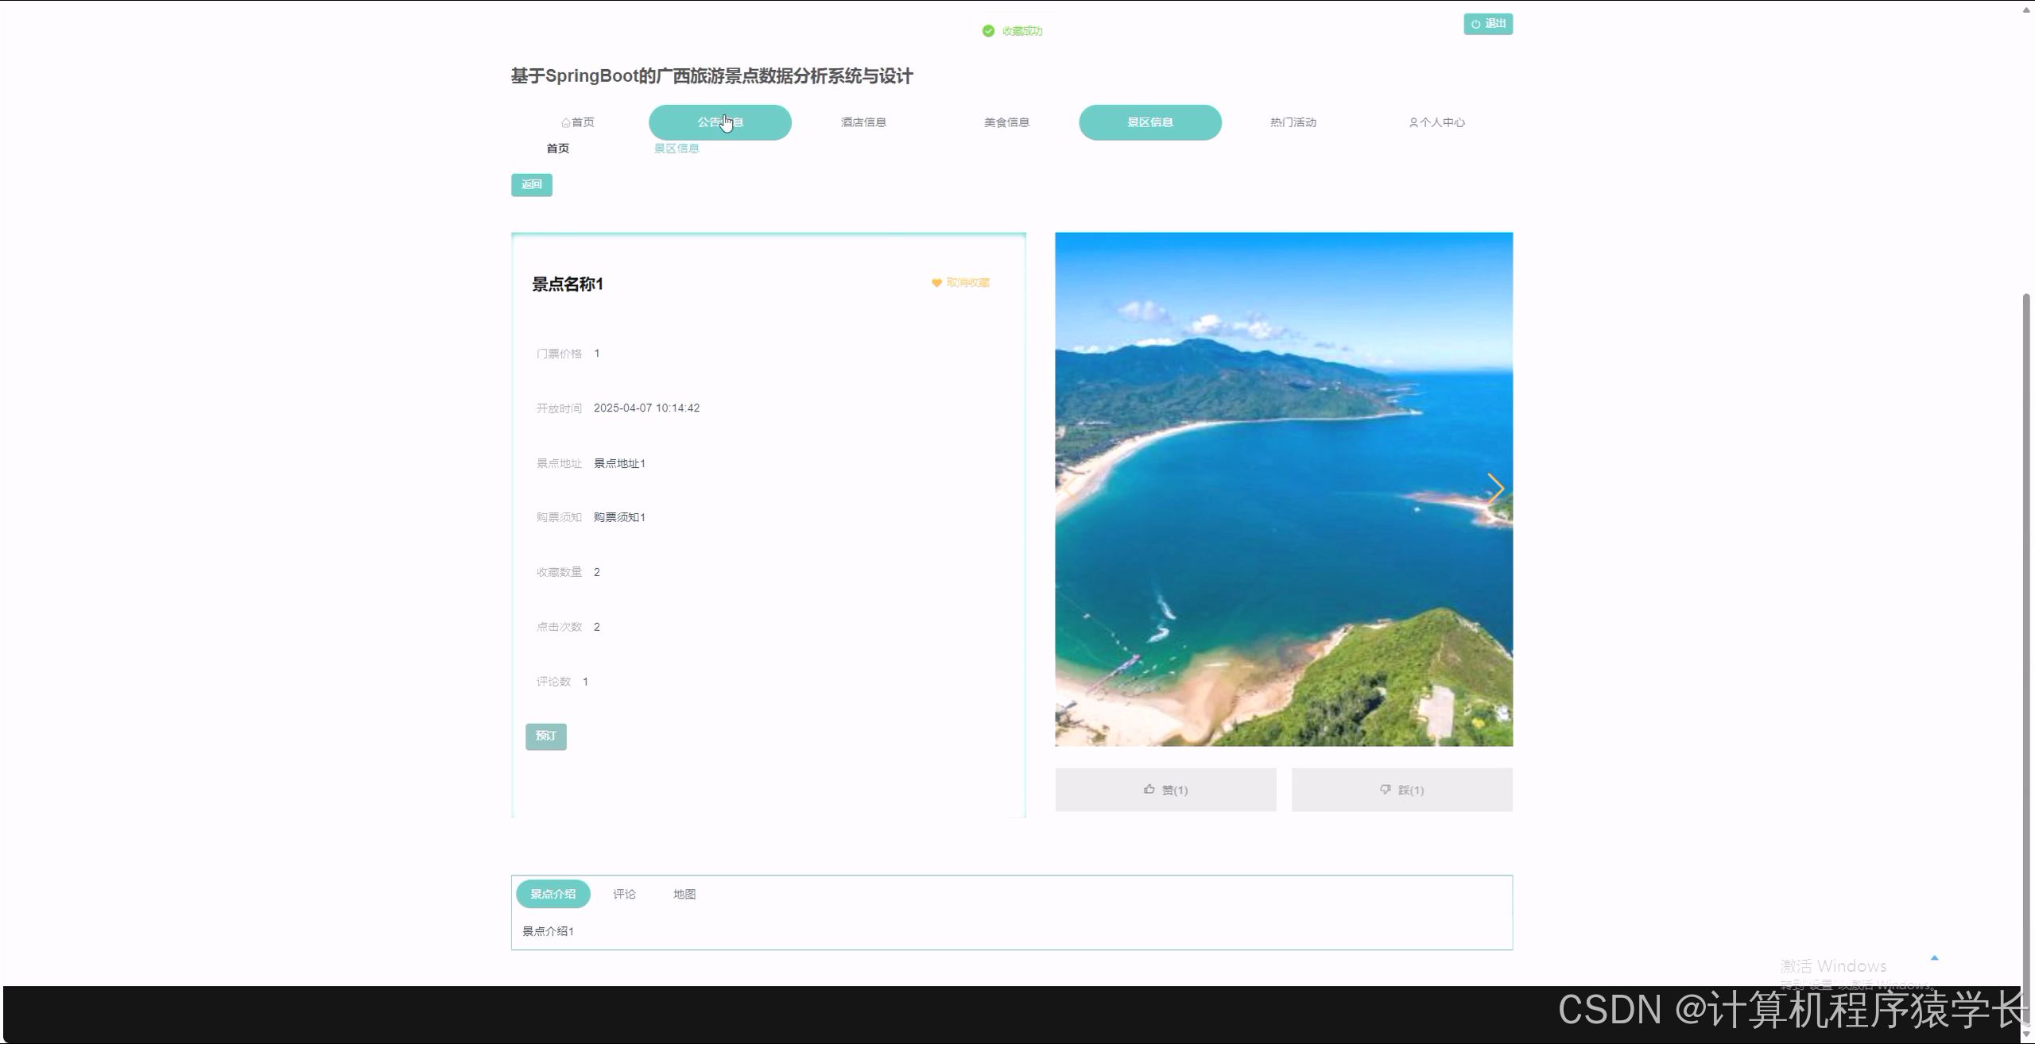Click the 预订 booking button
Screen dimensions: 2035x1044
pos(545,737)
